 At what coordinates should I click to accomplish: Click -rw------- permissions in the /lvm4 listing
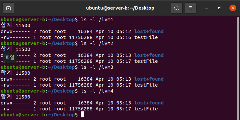click(x=15, y=109)
